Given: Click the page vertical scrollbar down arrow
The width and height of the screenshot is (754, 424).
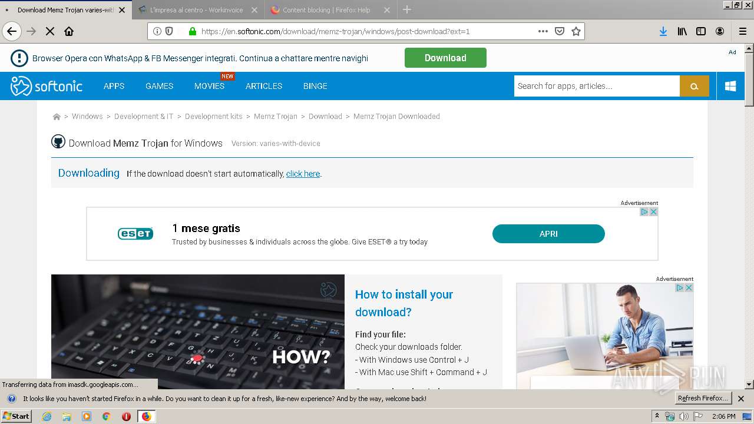Looking at the screenshot, I should 749,385.
